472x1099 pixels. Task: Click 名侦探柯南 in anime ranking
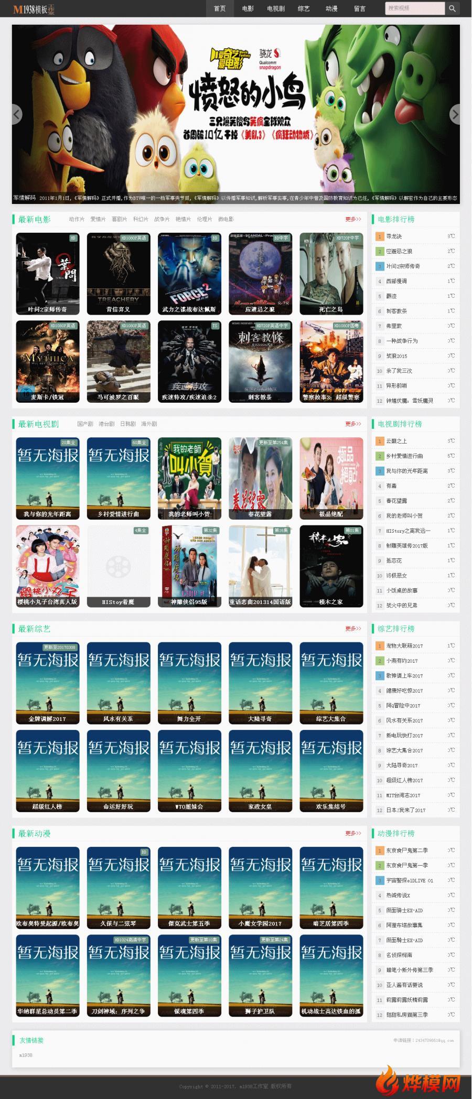(x=399, y=955)
